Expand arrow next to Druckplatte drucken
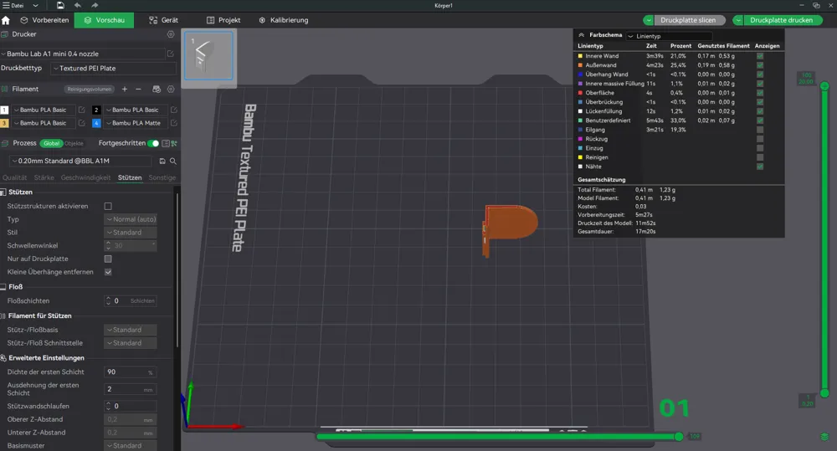This screenshot has height=451, width=837. click(737, 20)
